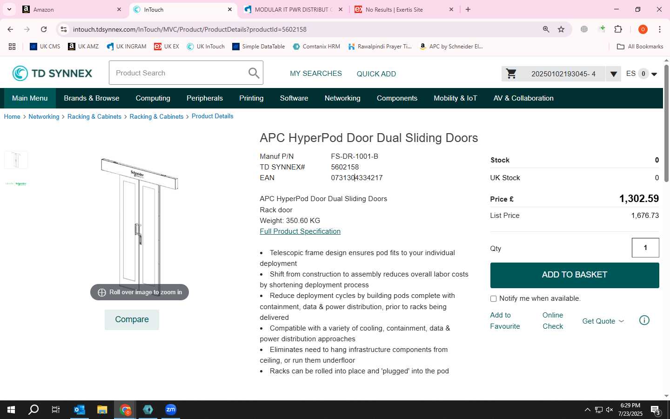Go to the Home breadcrumb
This screenshot has height=419, width=670.
tap(12, 117)
